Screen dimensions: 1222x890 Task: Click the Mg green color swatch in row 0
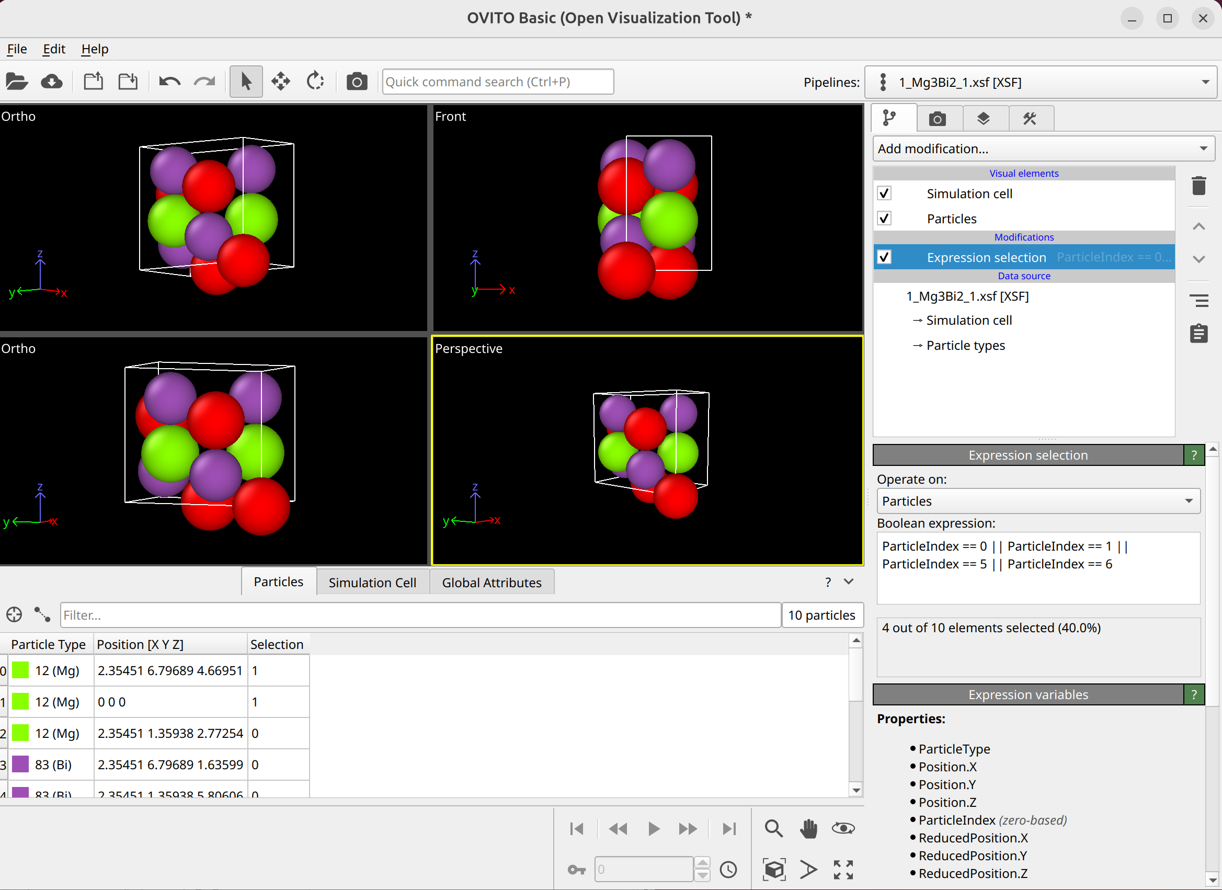20,670
